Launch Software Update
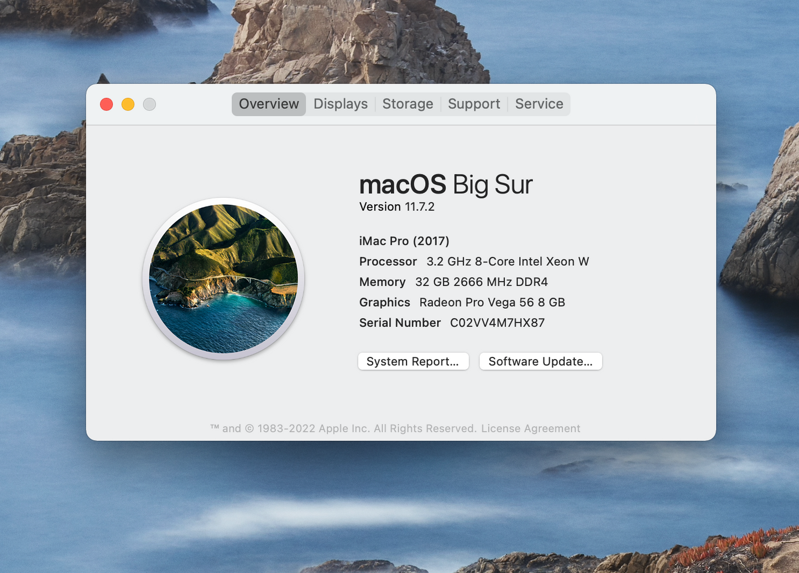Viewport: 799px width, 573px height. (540, 361)
